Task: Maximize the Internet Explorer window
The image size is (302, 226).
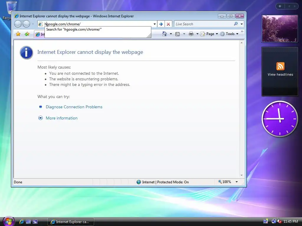Action: click(231, 16)
